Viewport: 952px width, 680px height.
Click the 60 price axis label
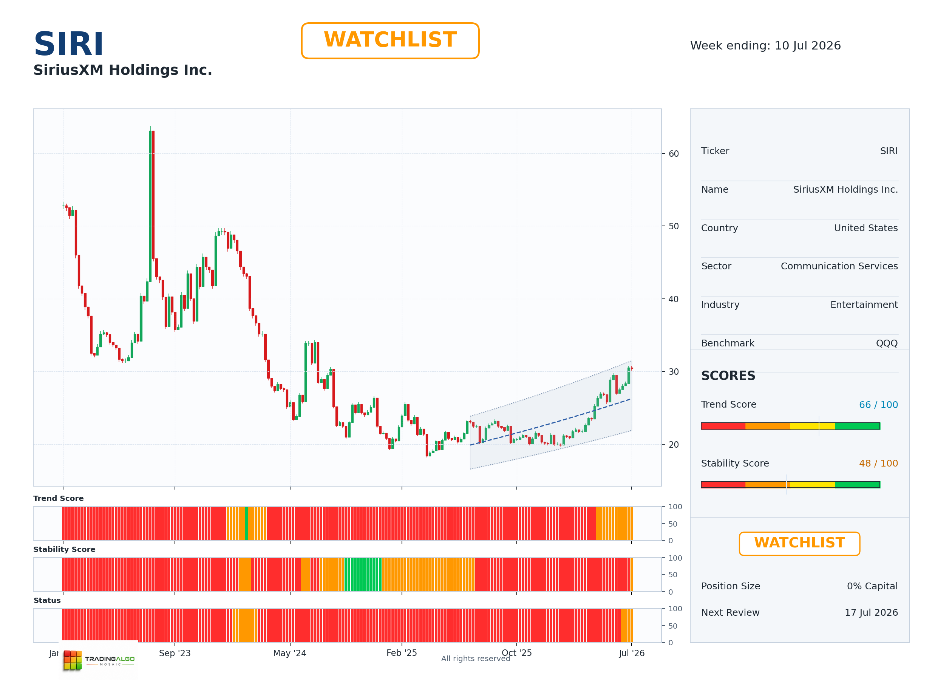pyautogui.click(x=674, y=154)
